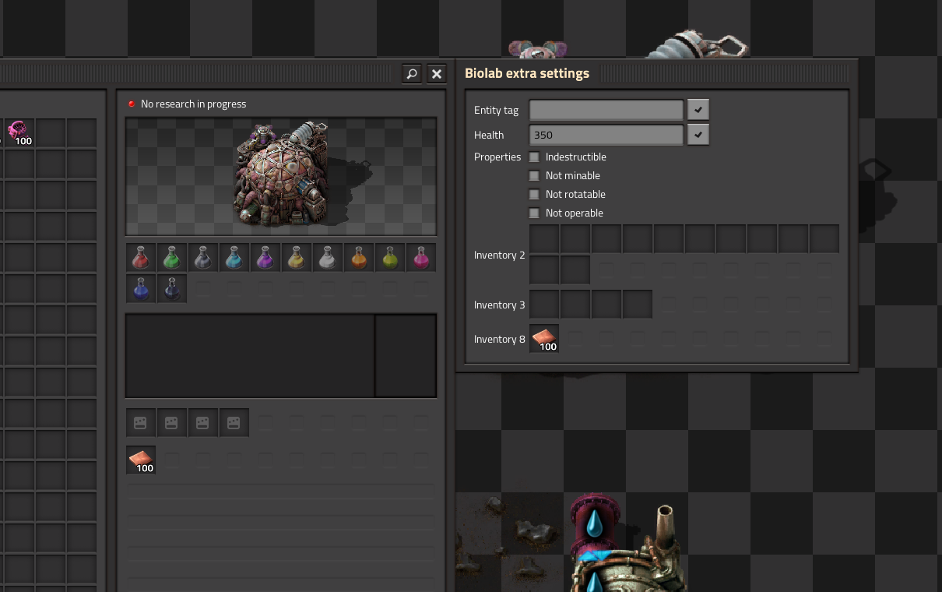Viewport: 942px width, 592px height.
Task: Click the Health input field showing 350
Action: coord(606,135)
